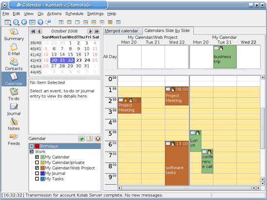The height and width of the screenshot is (200, 267).
Task: Go to next month in mini calendar
Action: pyautogui.click(x=90, y=31)
